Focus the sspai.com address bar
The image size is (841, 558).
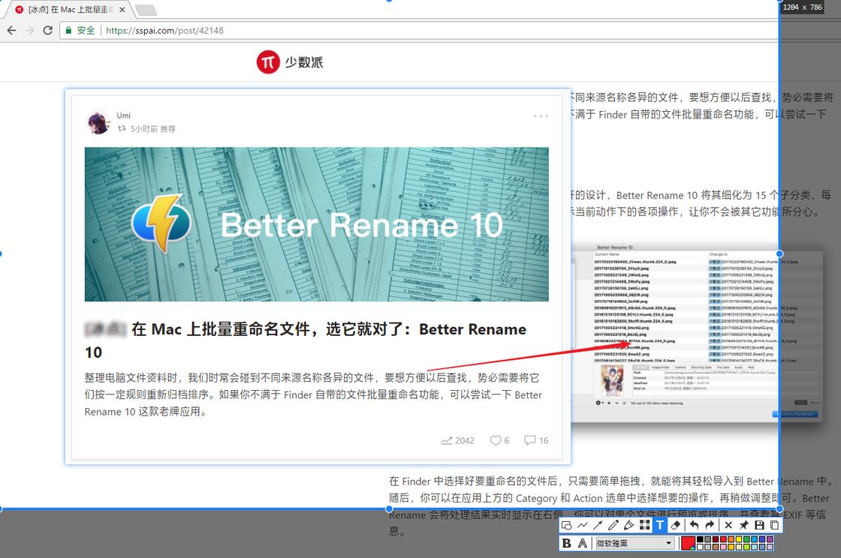(x=418, y=31)
